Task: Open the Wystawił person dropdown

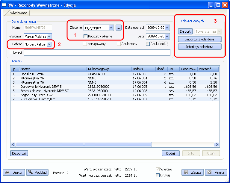Action: [49, 37]
